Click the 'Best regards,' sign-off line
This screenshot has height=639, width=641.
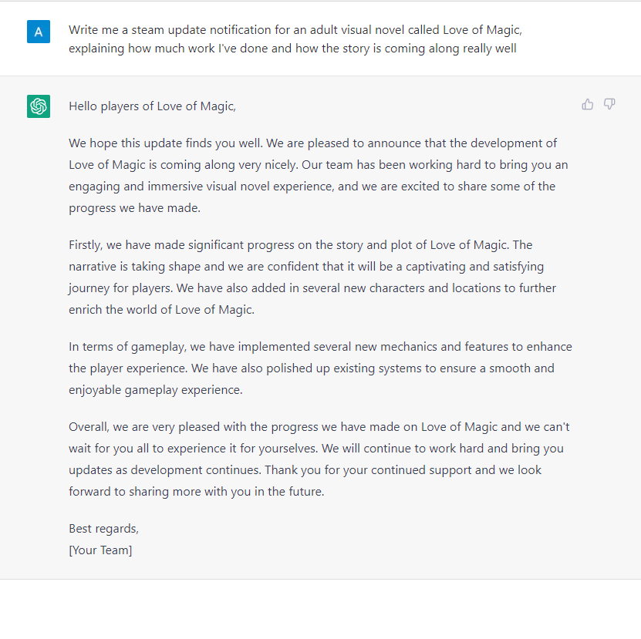coord(104,529)
